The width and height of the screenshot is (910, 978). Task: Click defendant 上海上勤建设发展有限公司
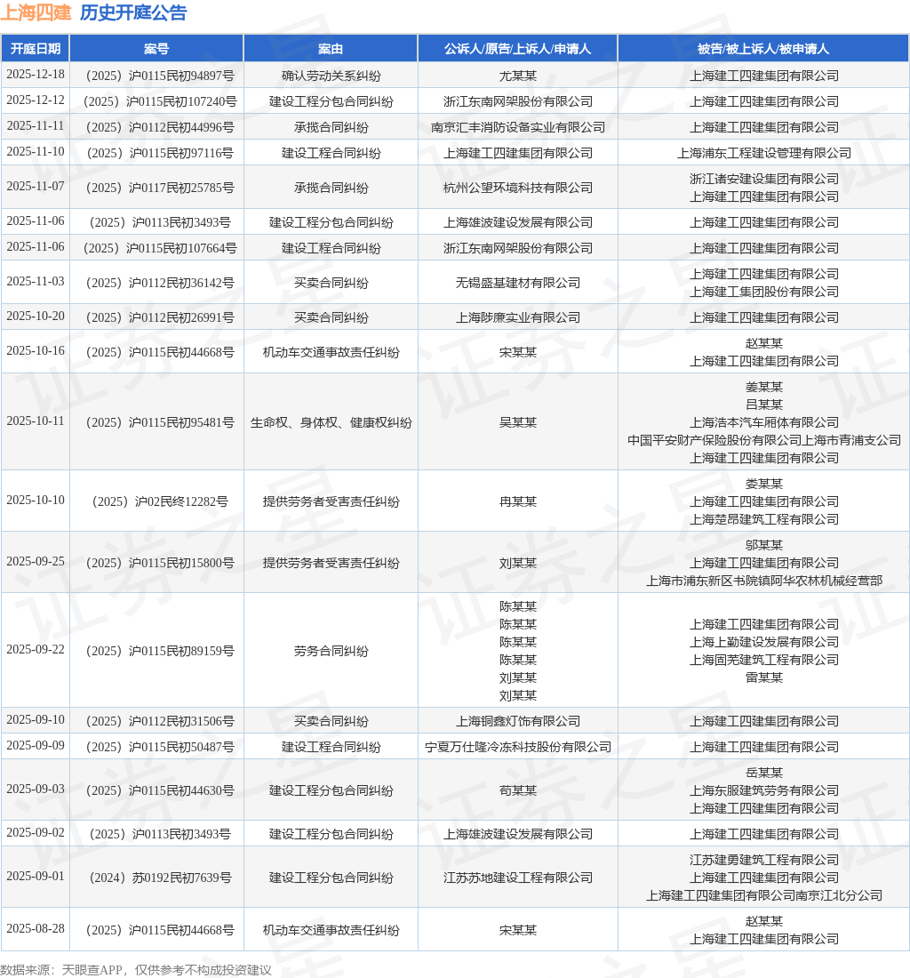coord(764,642)
